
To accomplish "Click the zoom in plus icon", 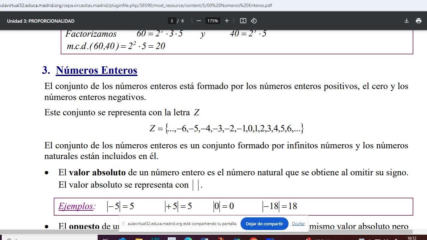I will (227, 21).
